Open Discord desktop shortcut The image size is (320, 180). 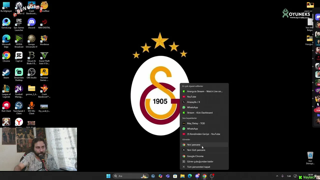pyautogui.click(x=31, y=23)
